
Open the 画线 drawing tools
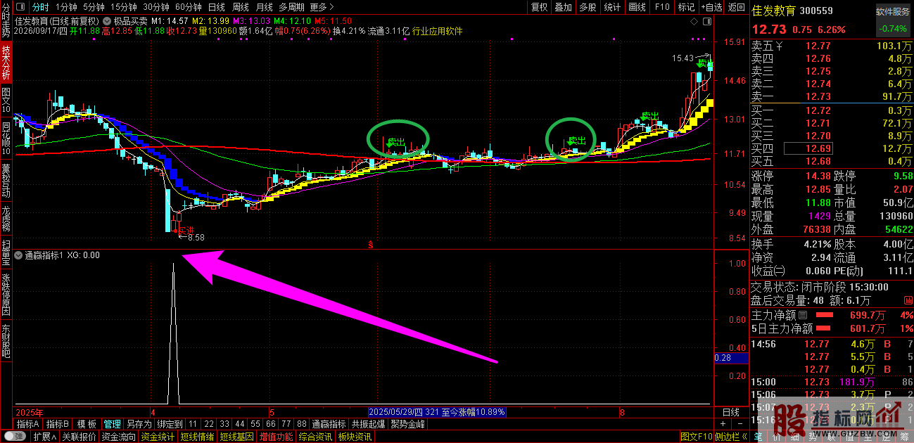tap(637, 7)
